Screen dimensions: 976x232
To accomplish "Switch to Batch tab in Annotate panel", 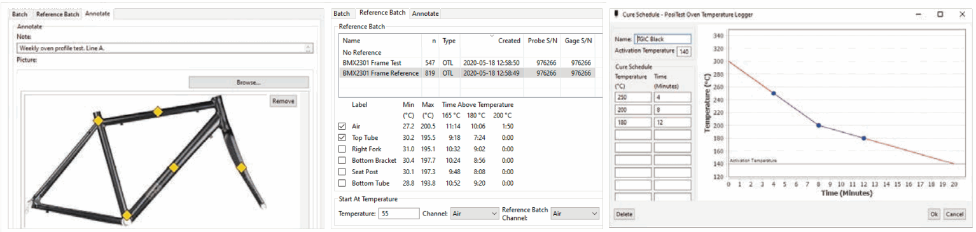I will coord(20,14).
